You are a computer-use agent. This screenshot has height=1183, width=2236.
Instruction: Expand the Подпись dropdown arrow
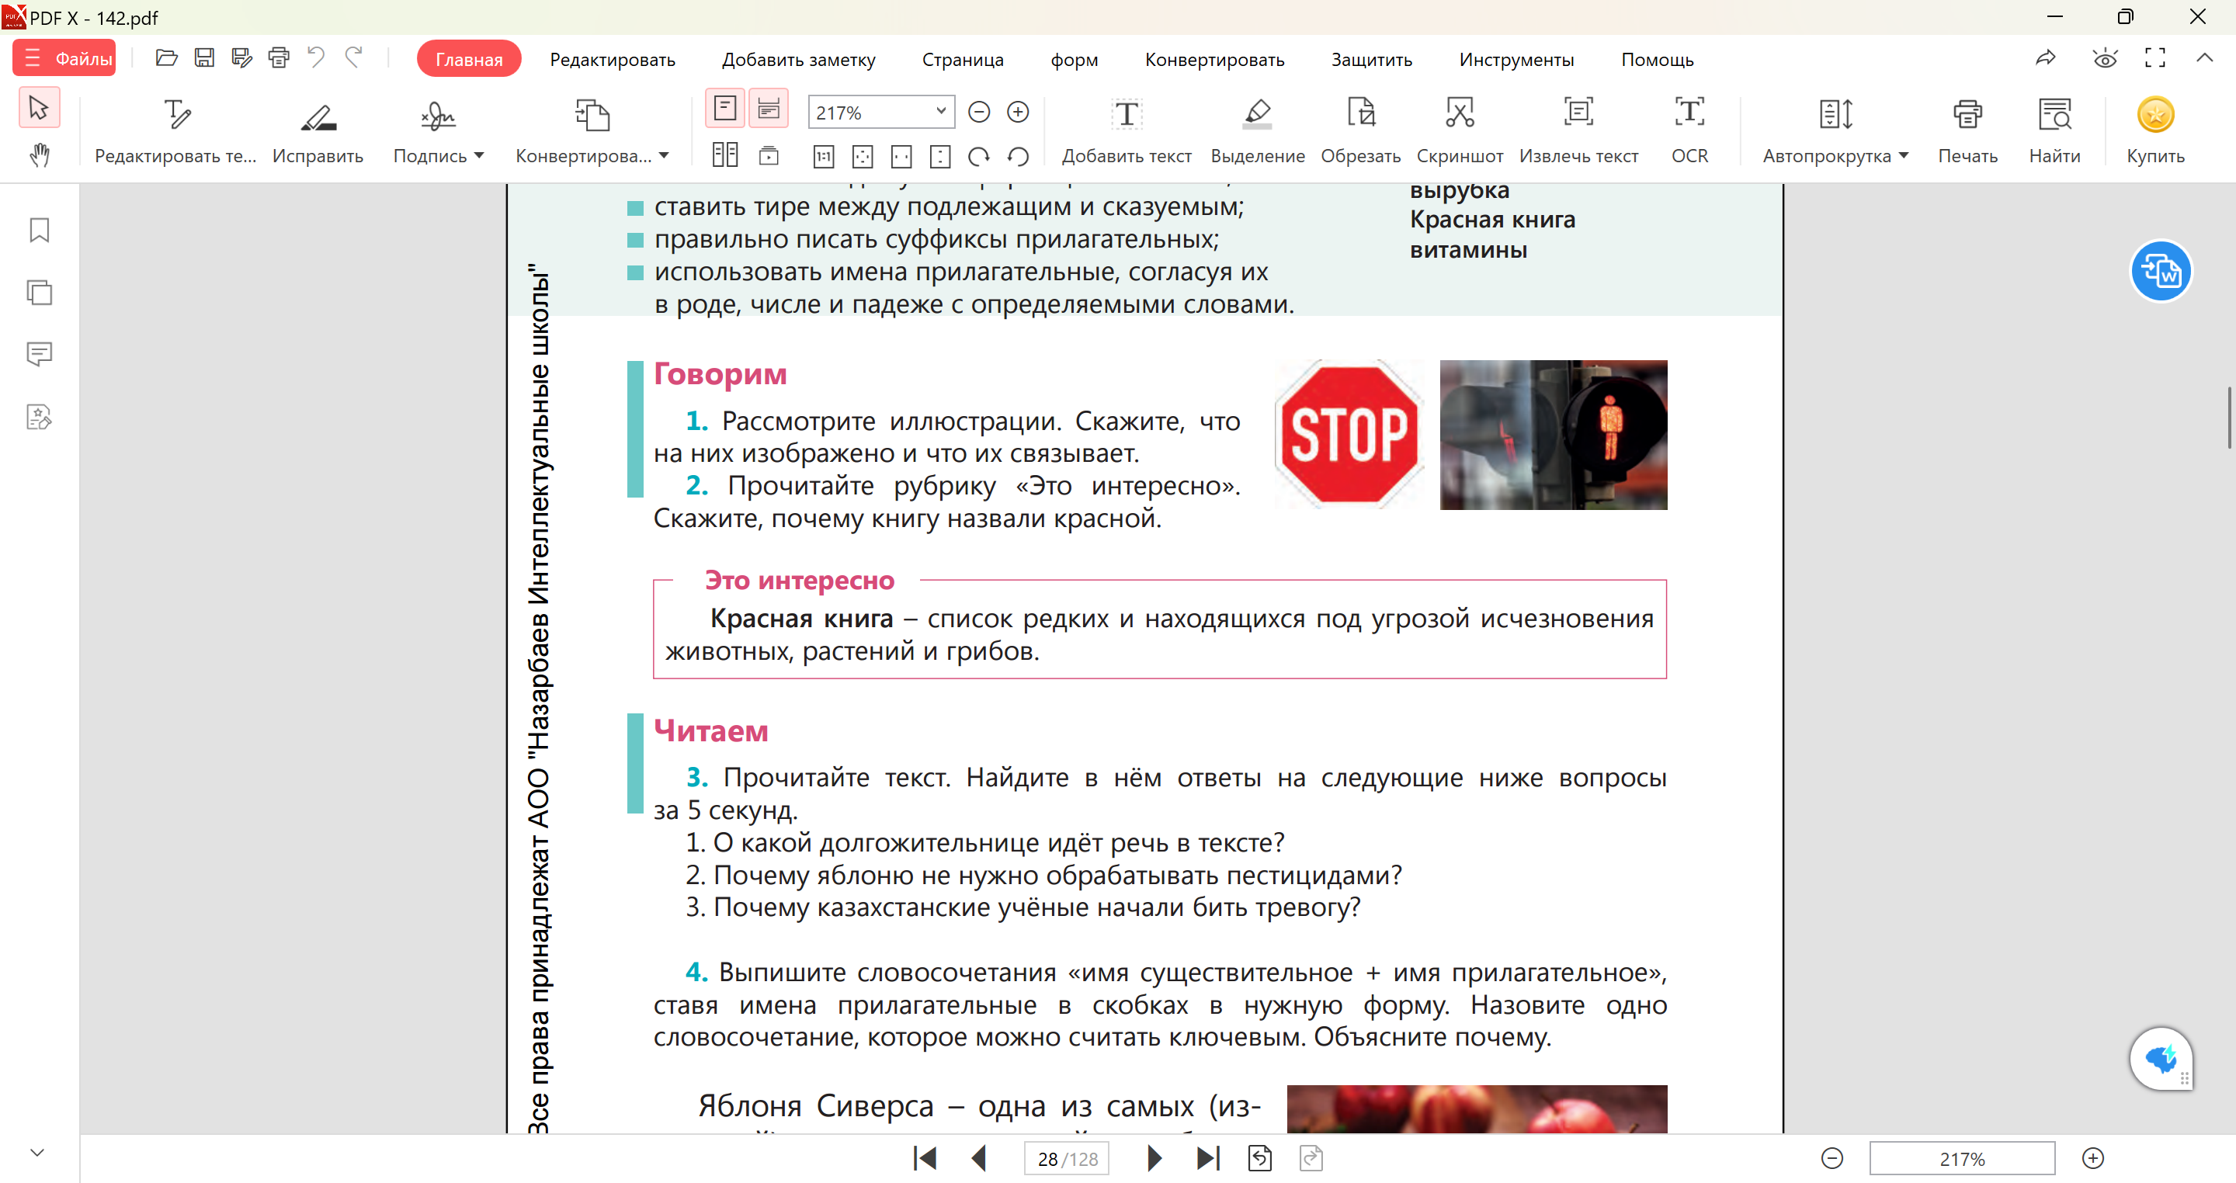point(479,156)
